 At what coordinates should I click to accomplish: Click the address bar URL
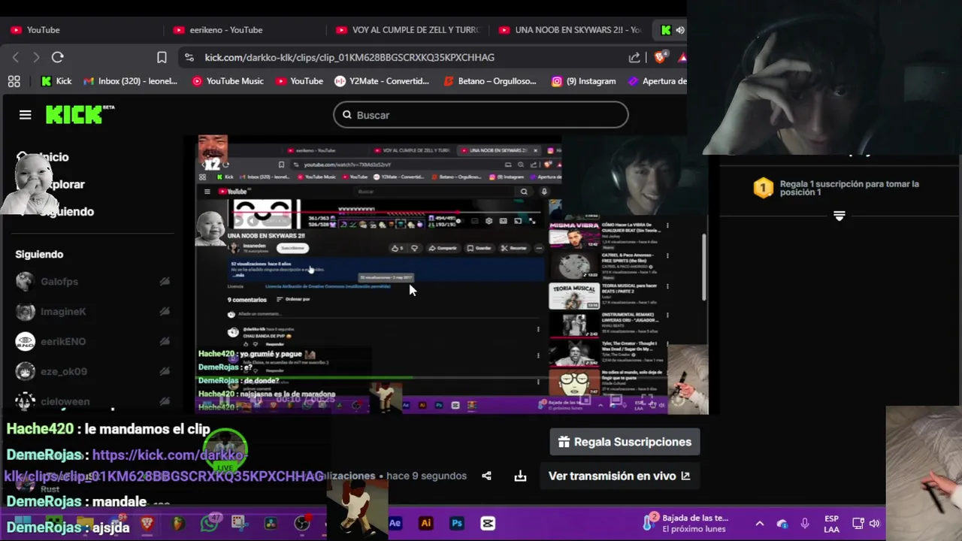[x=349, y=57]
